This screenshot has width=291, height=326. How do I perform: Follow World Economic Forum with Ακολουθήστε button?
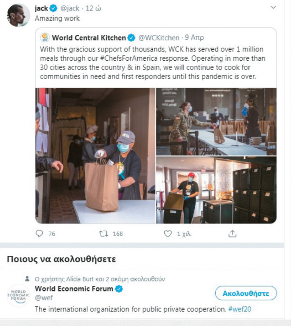(x=246, y=293)
